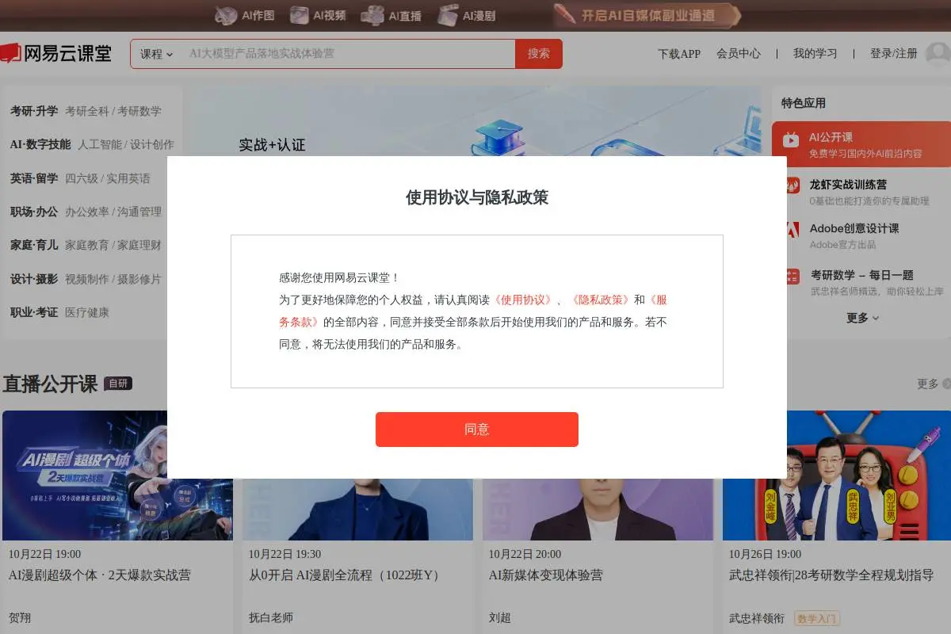Select the 设计·摄影 category

tap(34, 279)
